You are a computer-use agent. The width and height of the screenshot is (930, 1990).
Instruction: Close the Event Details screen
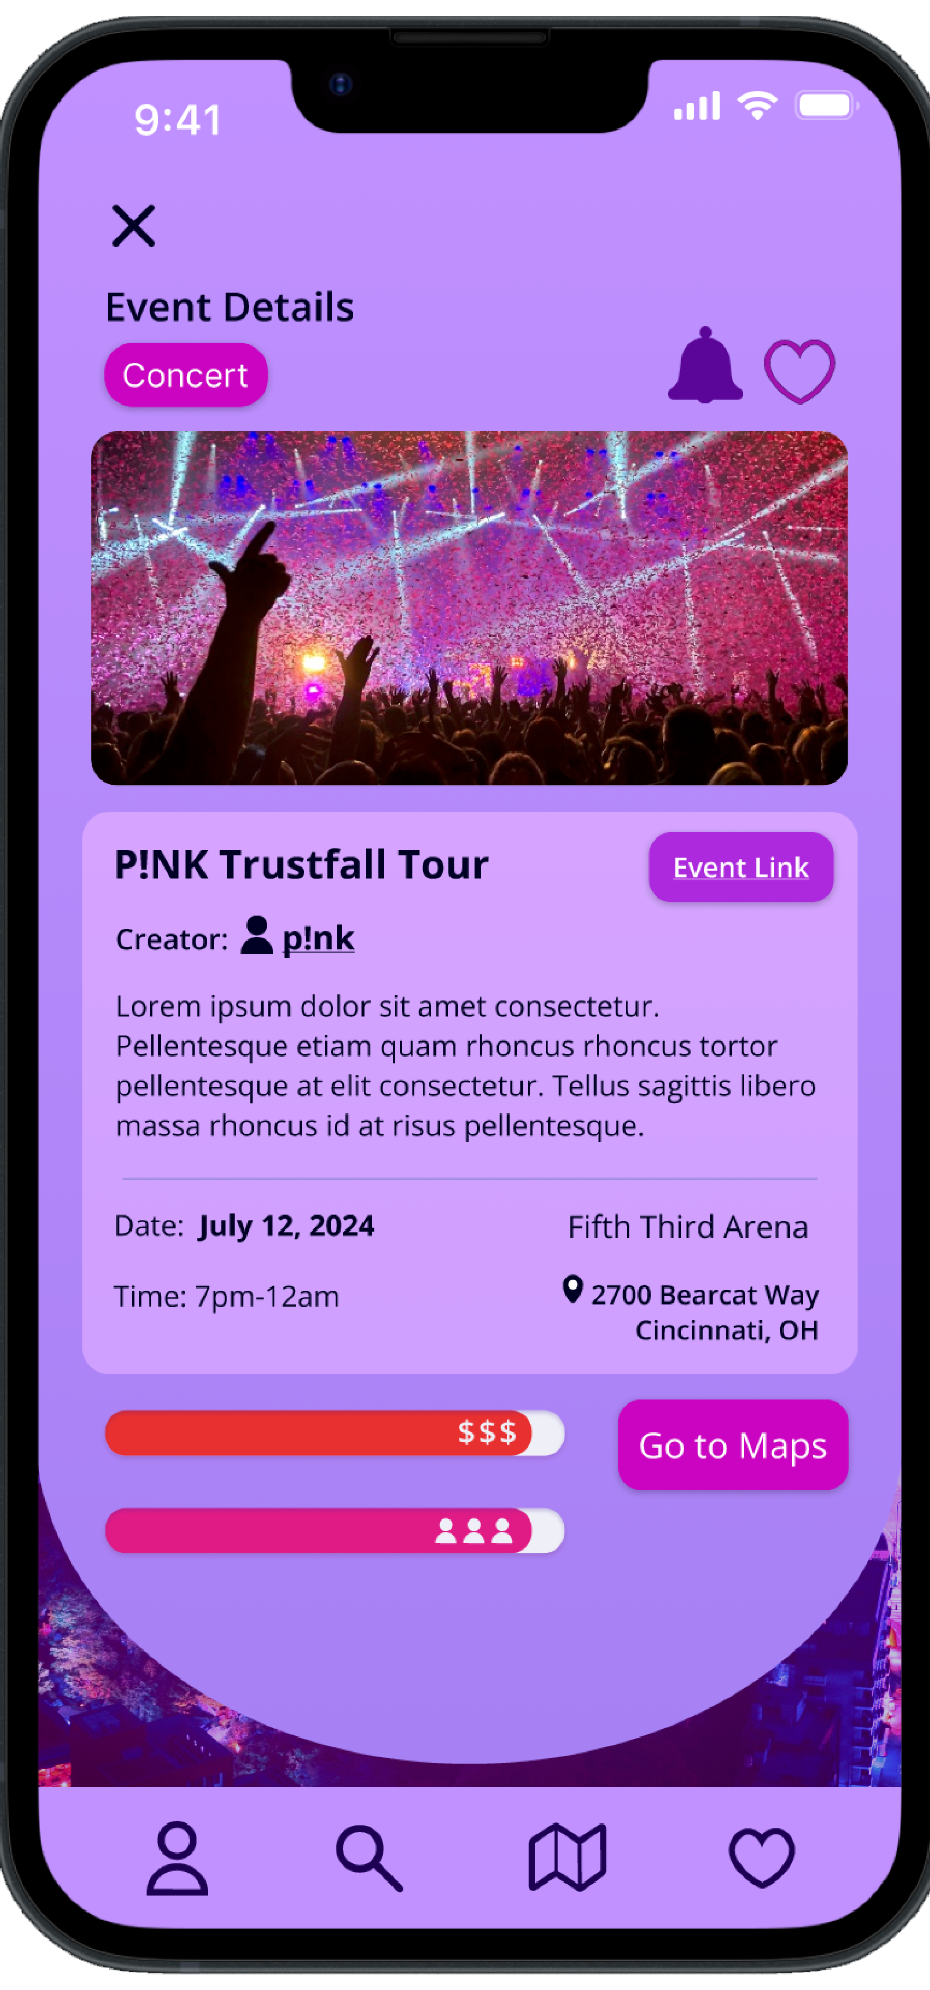(x=134, y=225)
